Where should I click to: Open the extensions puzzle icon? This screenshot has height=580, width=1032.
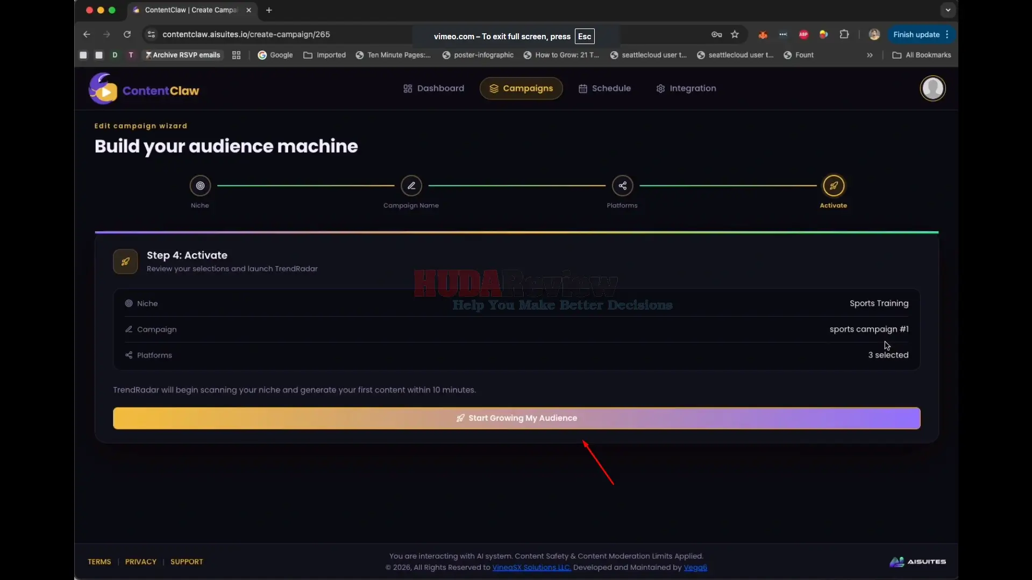(x=844, y=34)
